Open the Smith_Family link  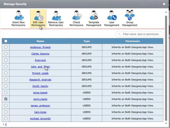pyautogui.click(x=40, y=86)
